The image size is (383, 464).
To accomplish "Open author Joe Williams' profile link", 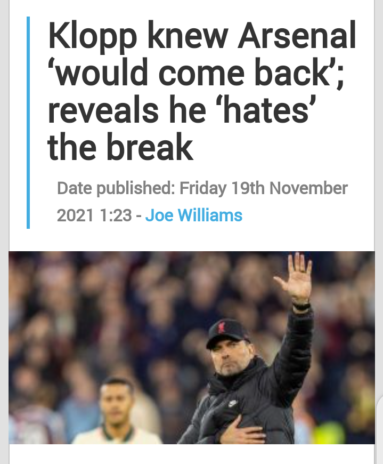I will (x=193, y=215).
